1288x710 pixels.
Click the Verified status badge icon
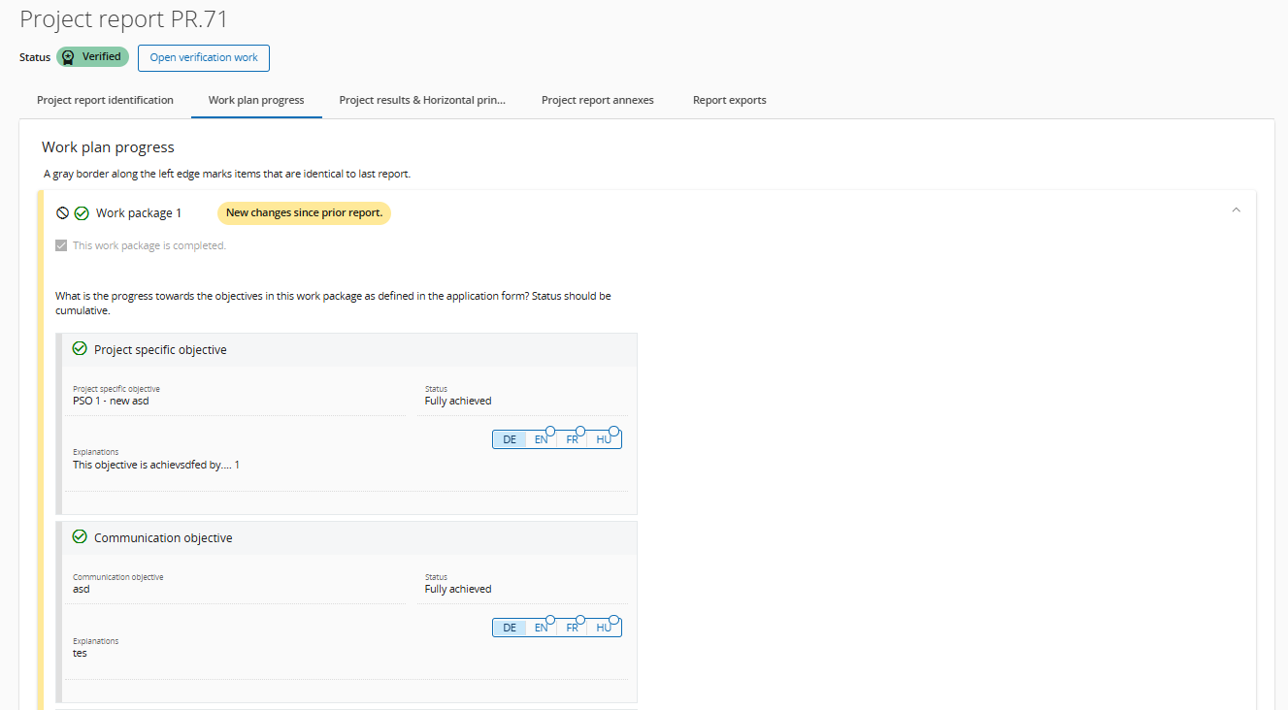(68, 57)
